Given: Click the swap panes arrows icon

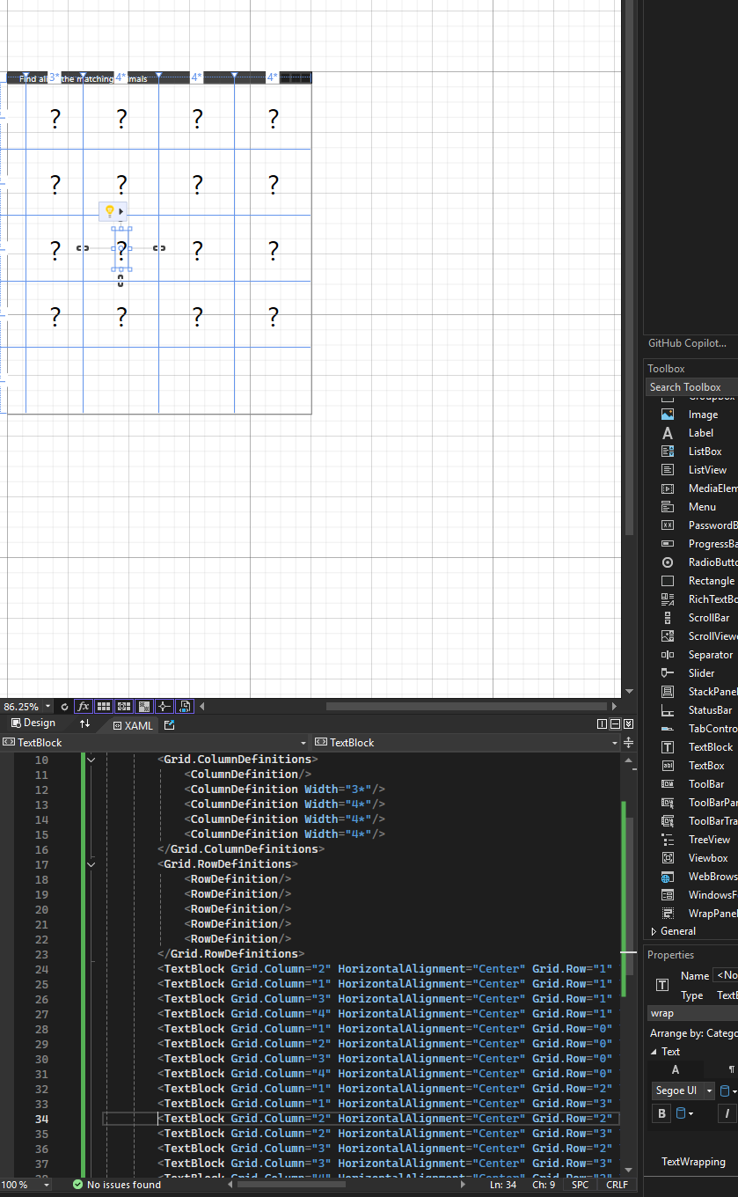Looking at the screenshot, I should click(x=84, y=723).
